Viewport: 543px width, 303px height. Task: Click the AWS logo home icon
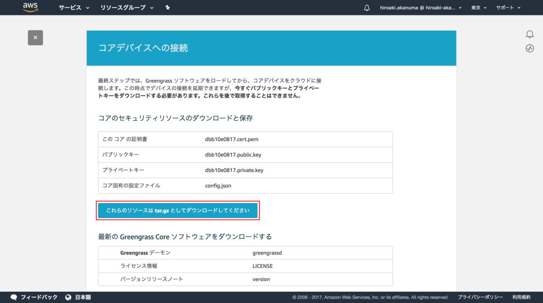pos(30,7)
